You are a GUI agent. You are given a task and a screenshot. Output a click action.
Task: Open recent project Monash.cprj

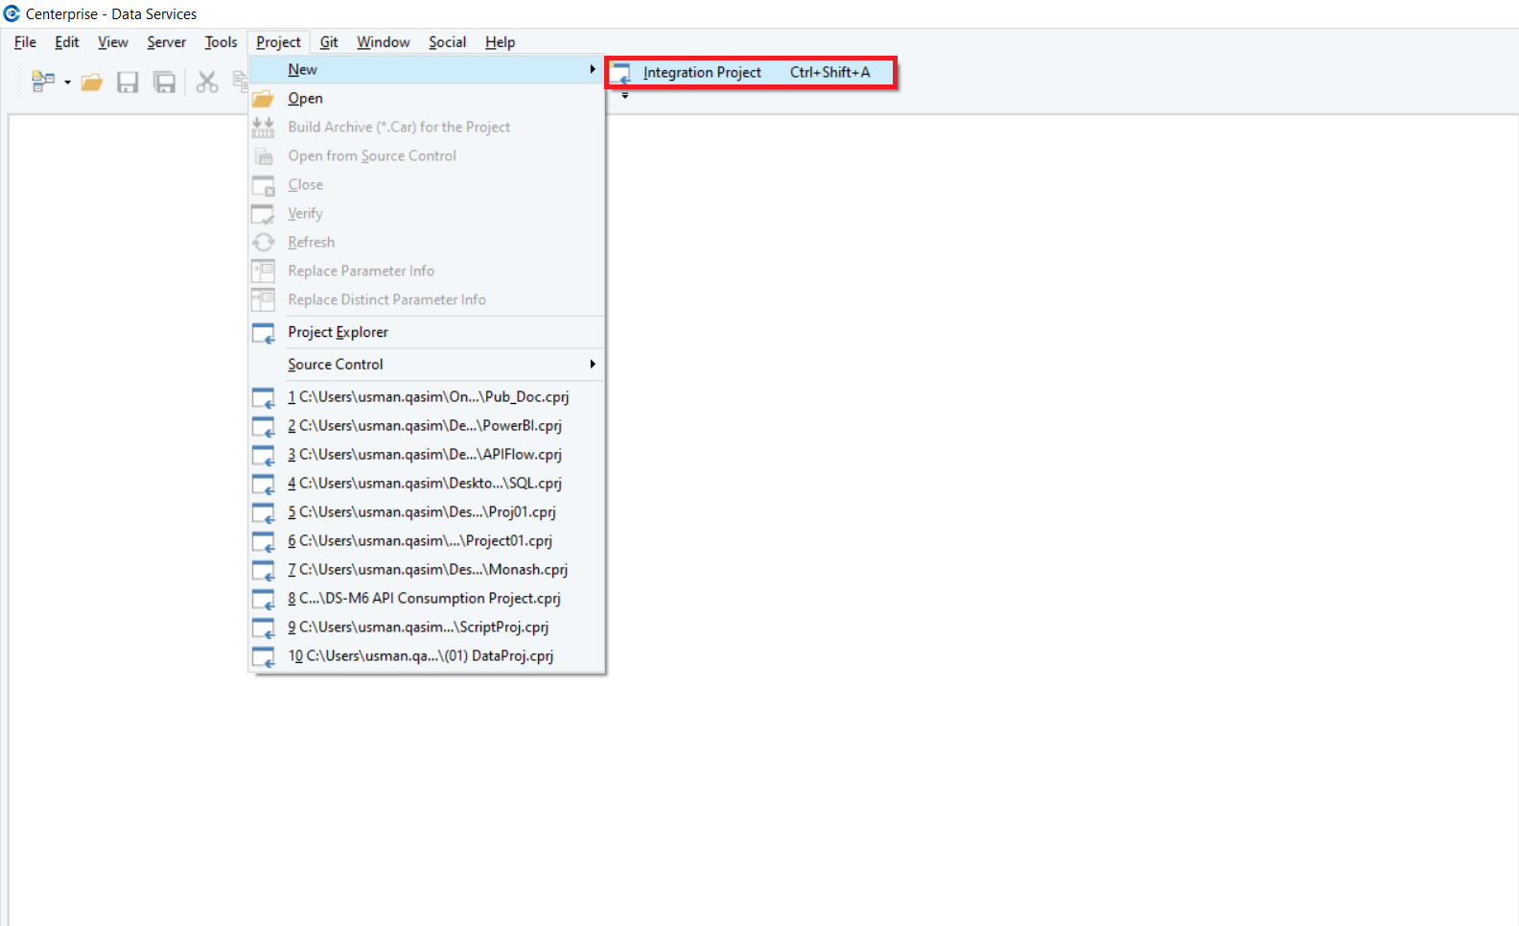pos(427,570)
